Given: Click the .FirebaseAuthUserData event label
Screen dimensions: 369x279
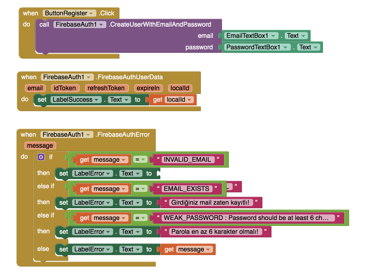Looking at the screenshot, I should pyautogui.click(x=129, y=77).
